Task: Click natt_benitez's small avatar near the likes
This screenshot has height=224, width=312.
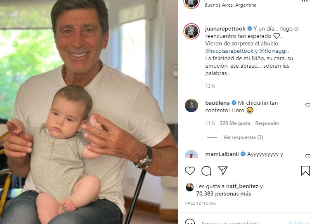Action: click(190, 187)
